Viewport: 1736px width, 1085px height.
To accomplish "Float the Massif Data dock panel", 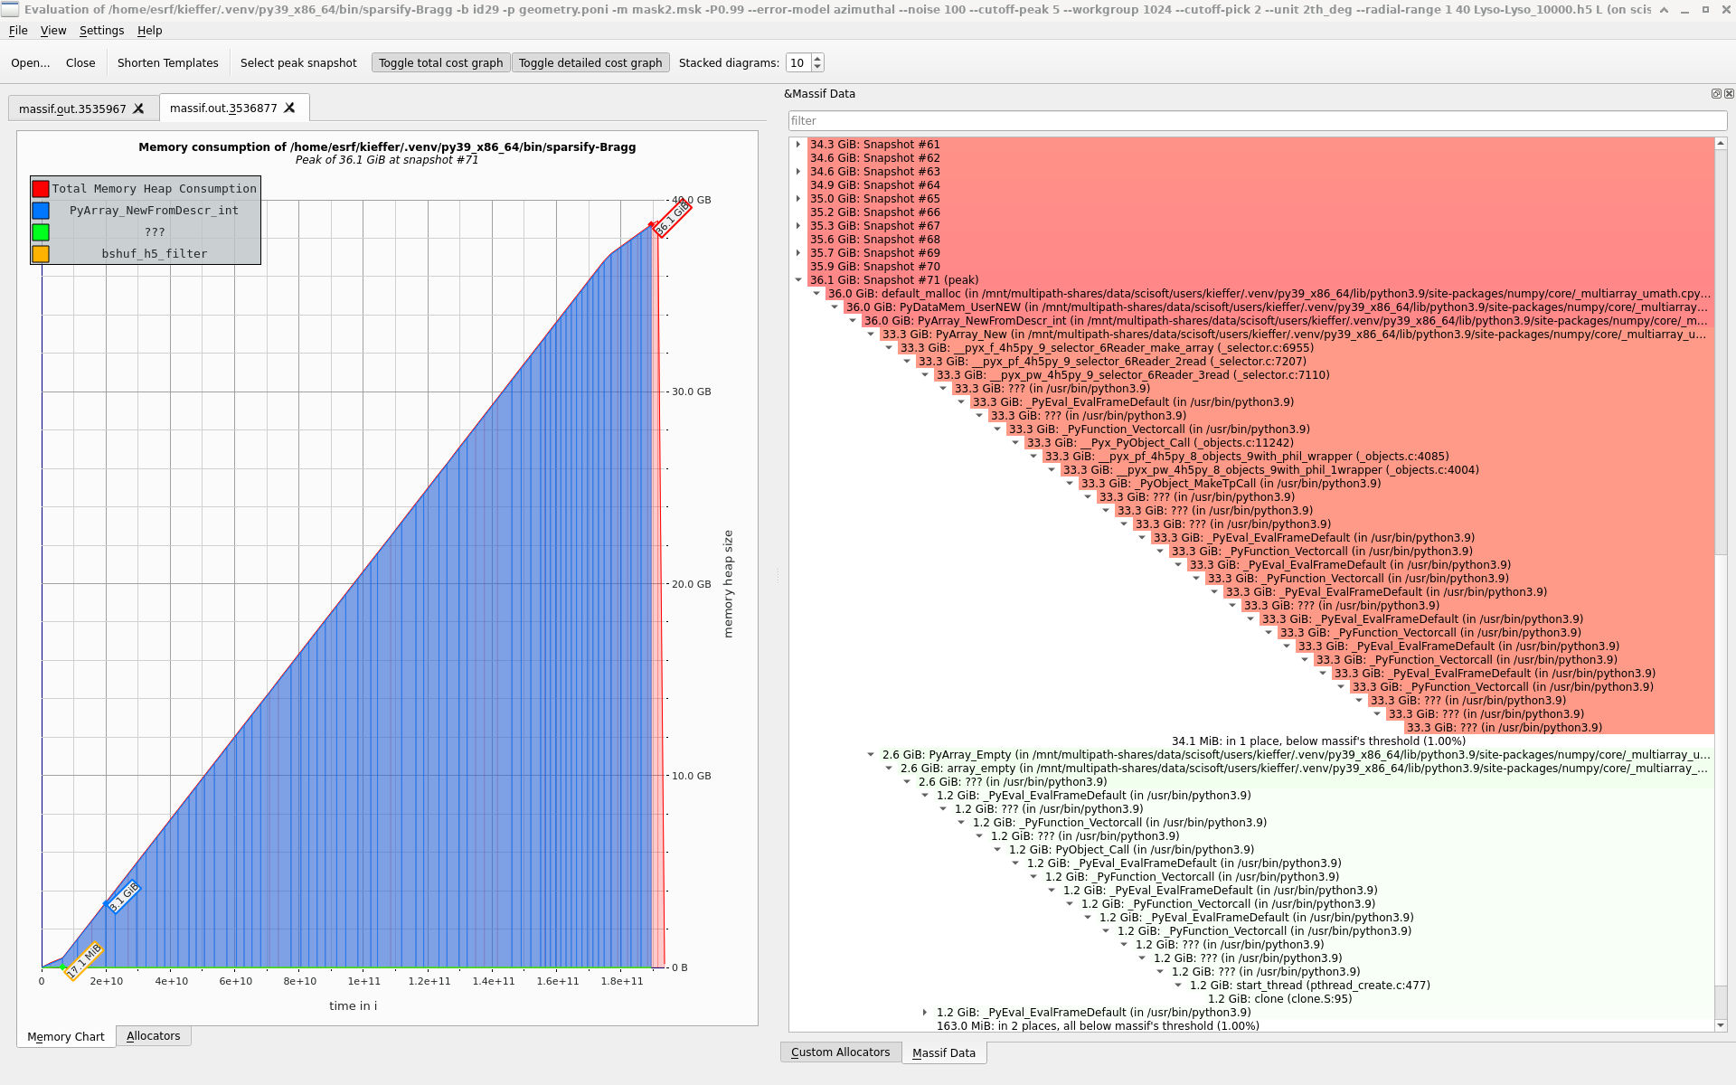I will 1716,93.
